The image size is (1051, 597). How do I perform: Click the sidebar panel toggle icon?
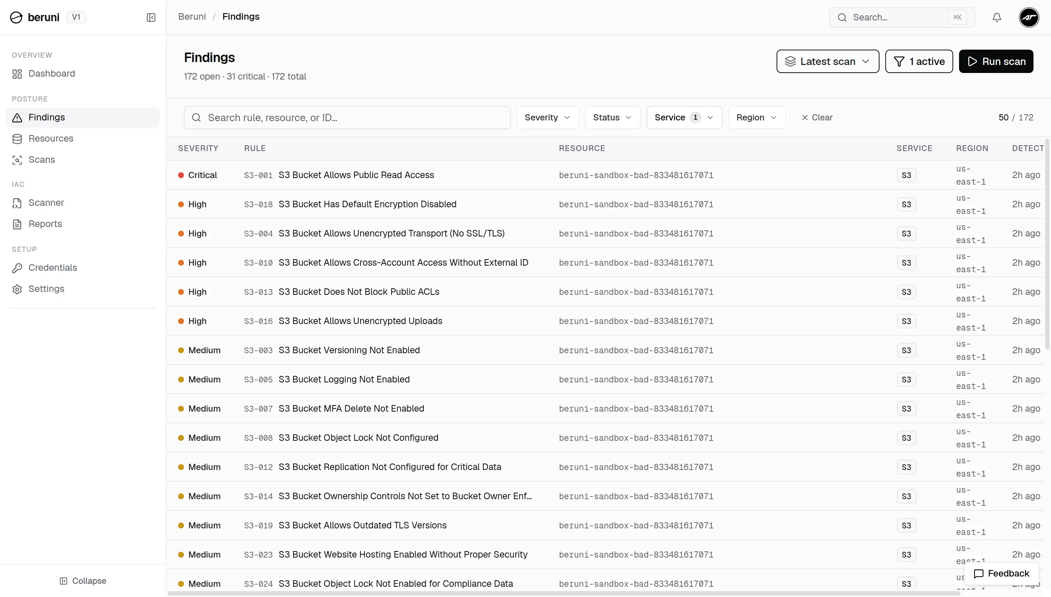151,17
